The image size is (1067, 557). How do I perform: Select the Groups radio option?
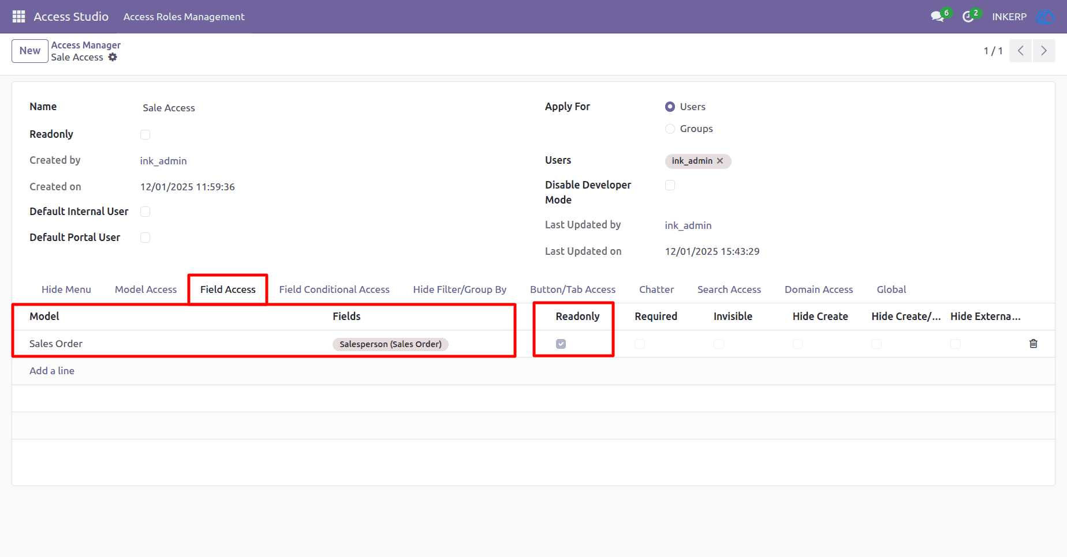tap(670, 129)
